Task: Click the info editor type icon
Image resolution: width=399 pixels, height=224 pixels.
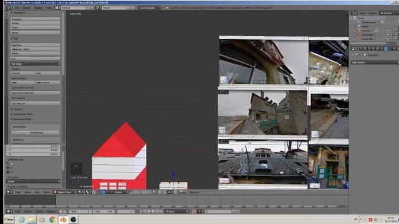Action: tap(9, 8)
